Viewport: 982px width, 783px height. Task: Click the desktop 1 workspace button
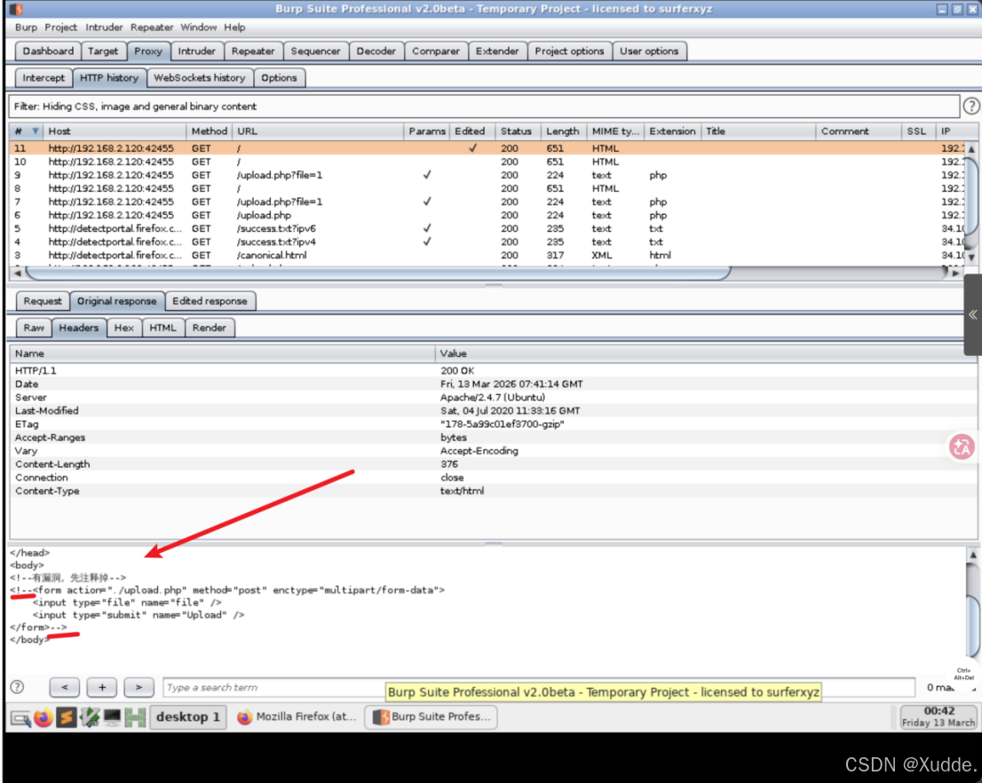[x=188, y=716]
